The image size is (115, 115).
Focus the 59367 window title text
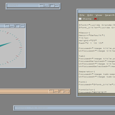point(14,5)
